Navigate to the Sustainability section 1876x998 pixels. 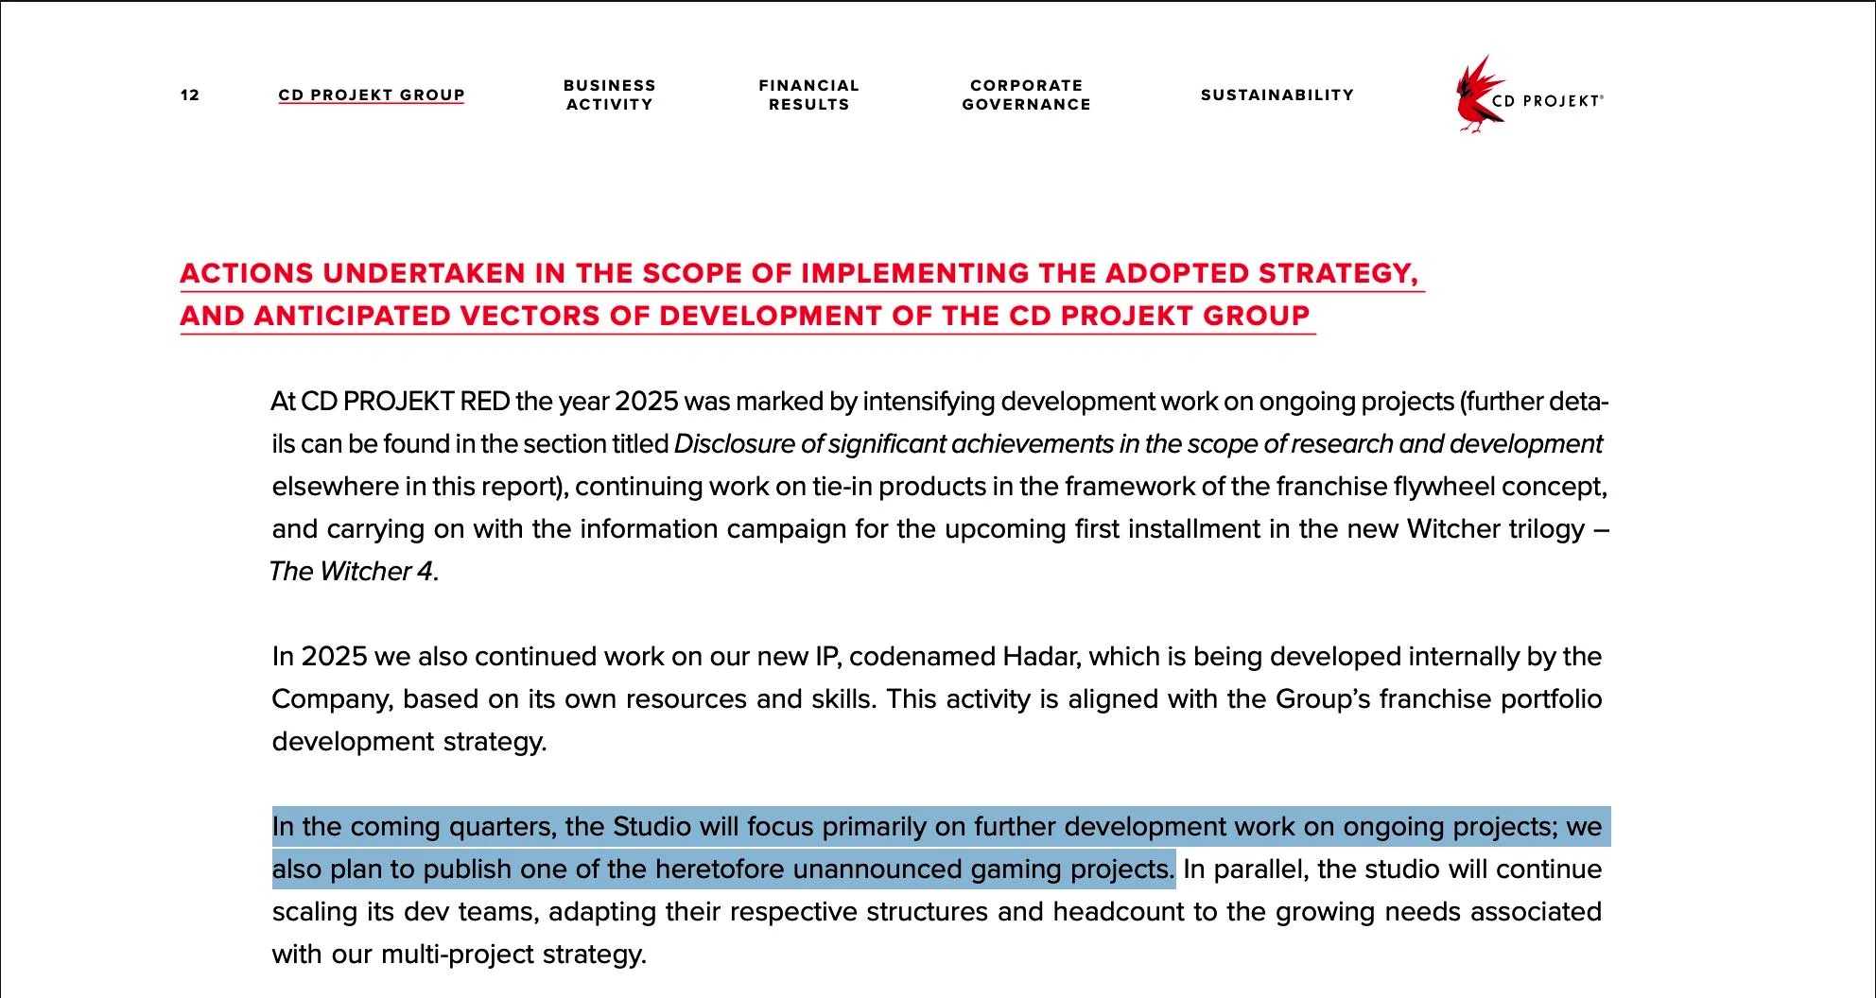coord(1277,95)
